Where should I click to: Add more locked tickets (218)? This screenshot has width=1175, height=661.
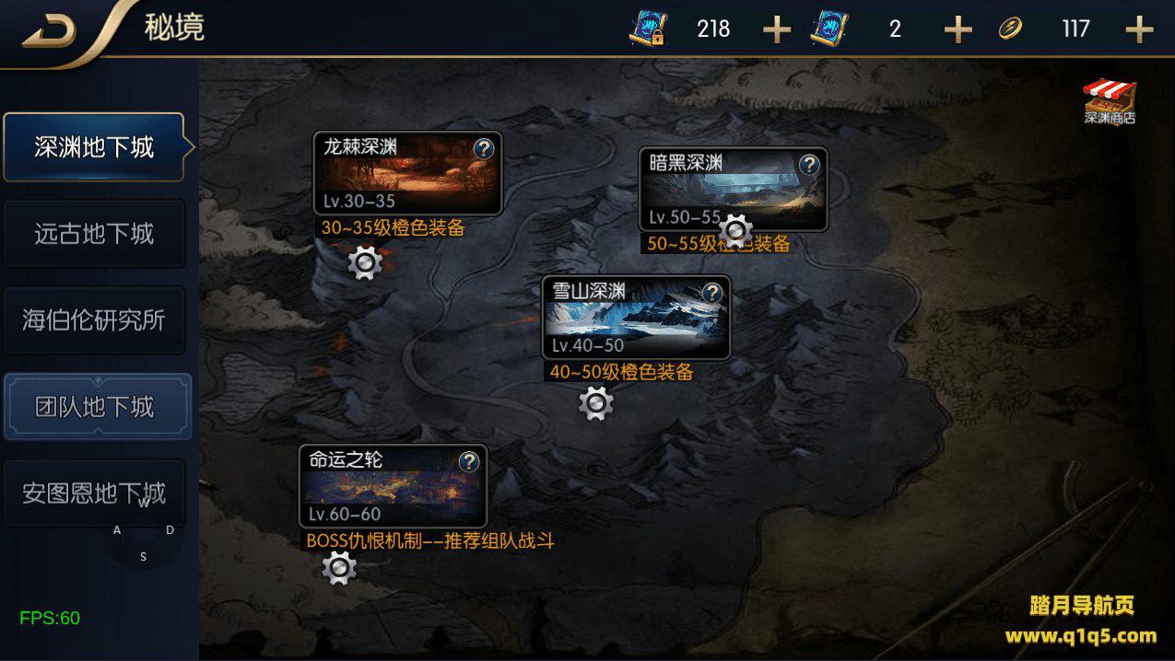[777, 29]
